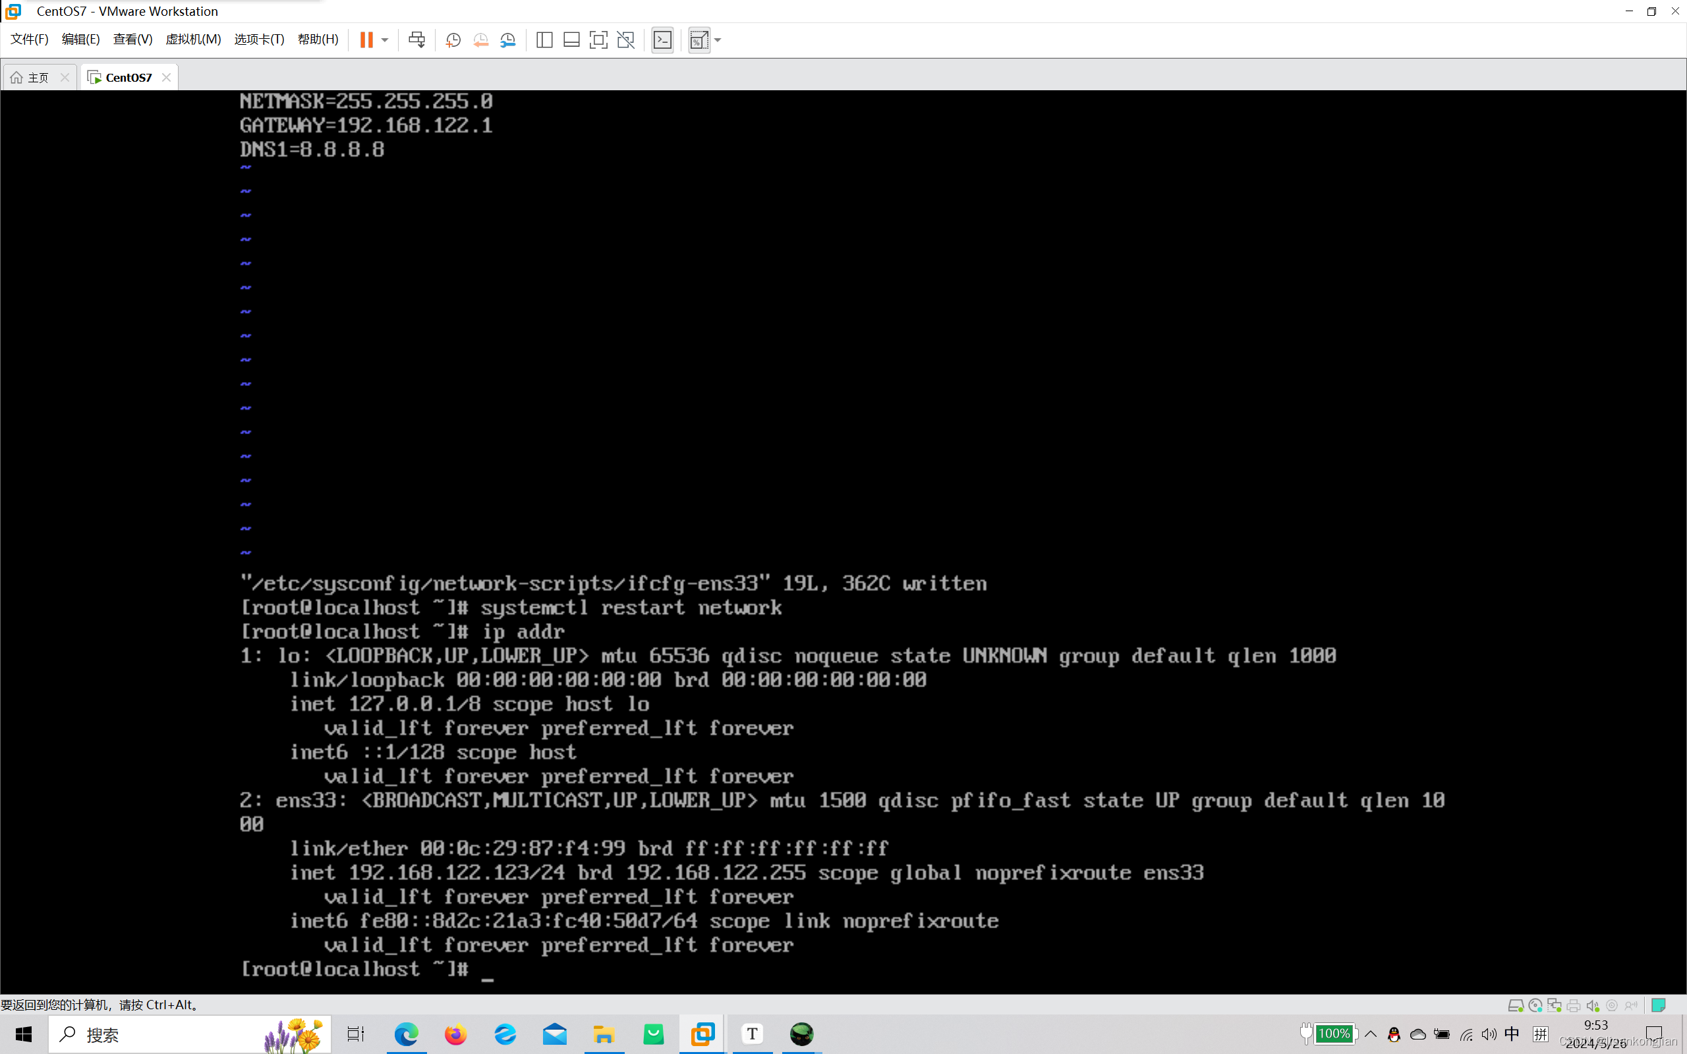Screen dimensions: 1687x1054
Task: Open Task View on the taskbar
Action: (357, 1034)
